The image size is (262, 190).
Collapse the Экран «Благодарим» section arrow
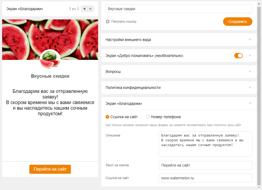tap(250, 104)
